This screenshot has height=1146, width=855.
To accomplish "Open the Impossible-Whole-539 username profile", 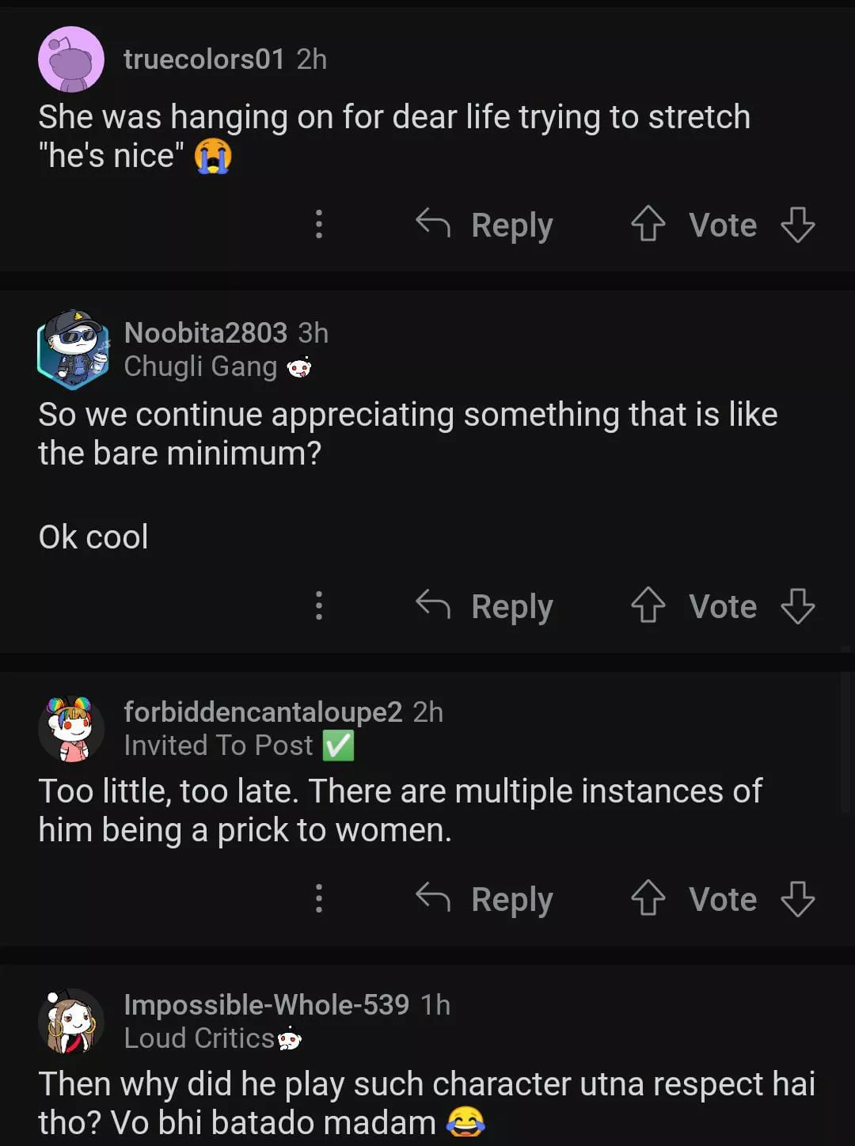I will [x=266, y=1005].
